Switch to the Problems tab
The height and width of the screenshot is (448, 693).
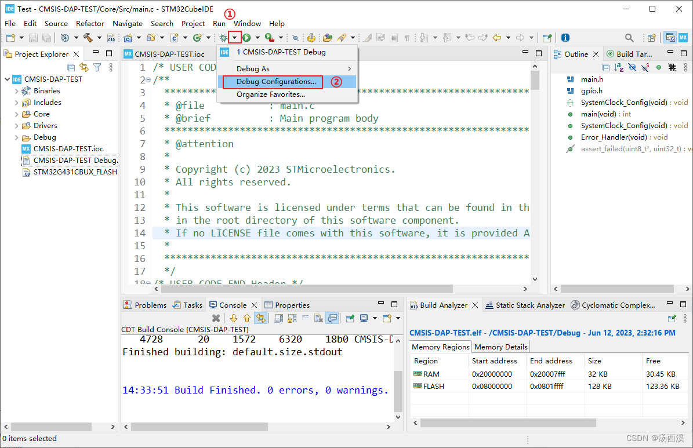tap(146, 305)
